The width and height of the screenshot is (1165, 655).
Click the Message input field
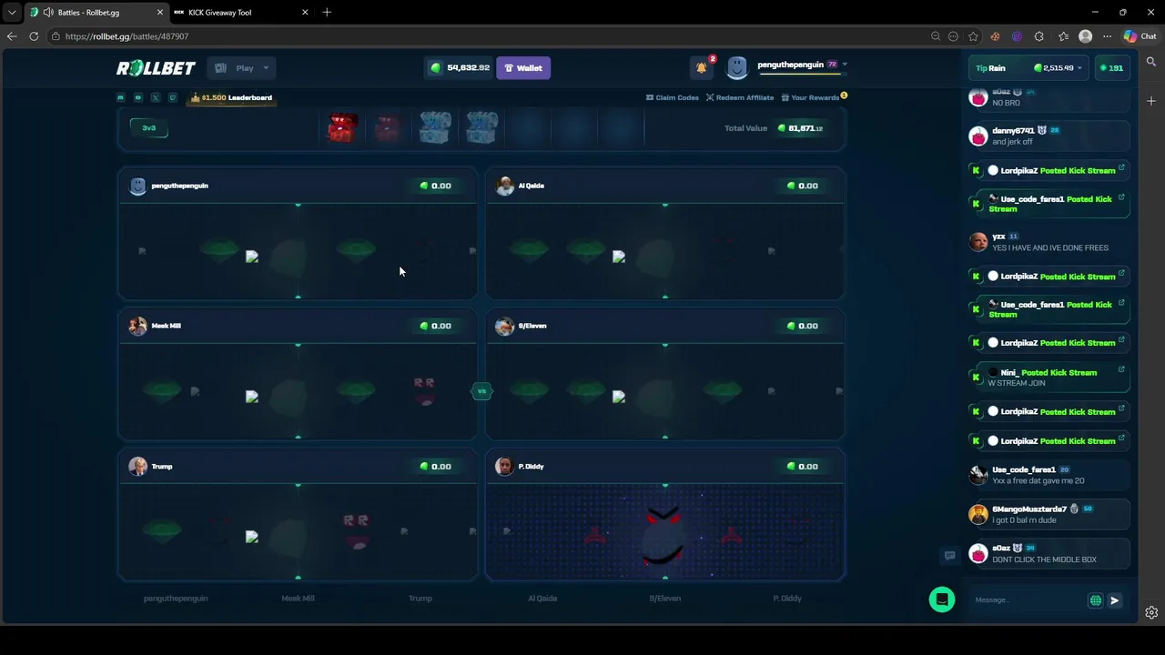[1028, 600]
